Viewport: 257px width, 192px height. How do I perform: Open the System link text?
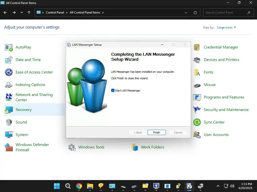(x=22, y=135)
